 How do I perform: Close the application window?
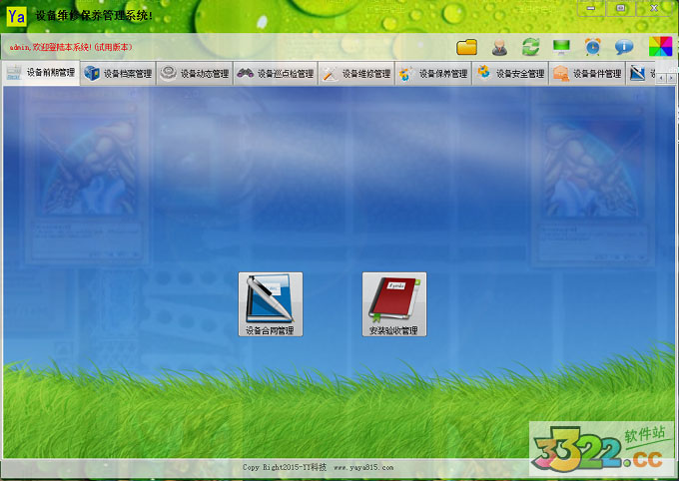click(654, 8)
